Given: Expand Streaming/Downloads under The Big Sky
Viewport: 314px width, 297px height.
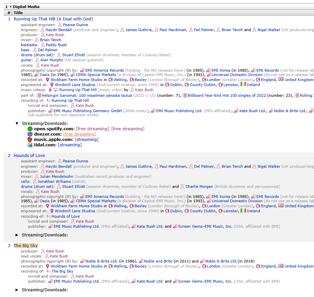Looking at the screenshot, I should (17, 290).
